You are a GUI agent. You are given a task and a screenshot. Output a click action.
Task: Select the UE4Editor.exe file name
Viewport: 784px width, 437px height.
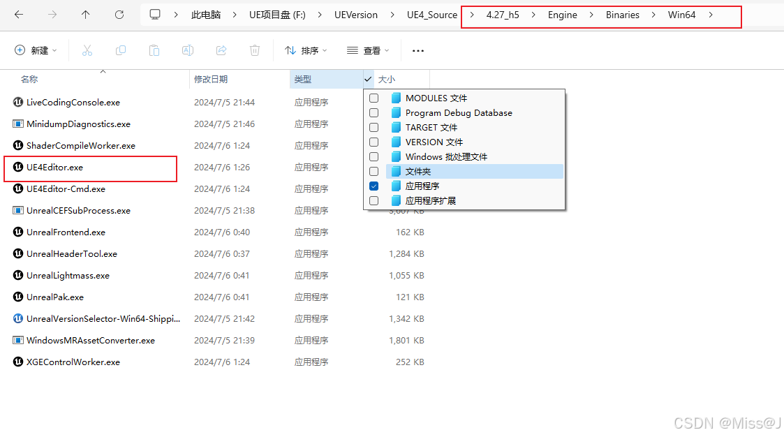(x=54, y=167)
